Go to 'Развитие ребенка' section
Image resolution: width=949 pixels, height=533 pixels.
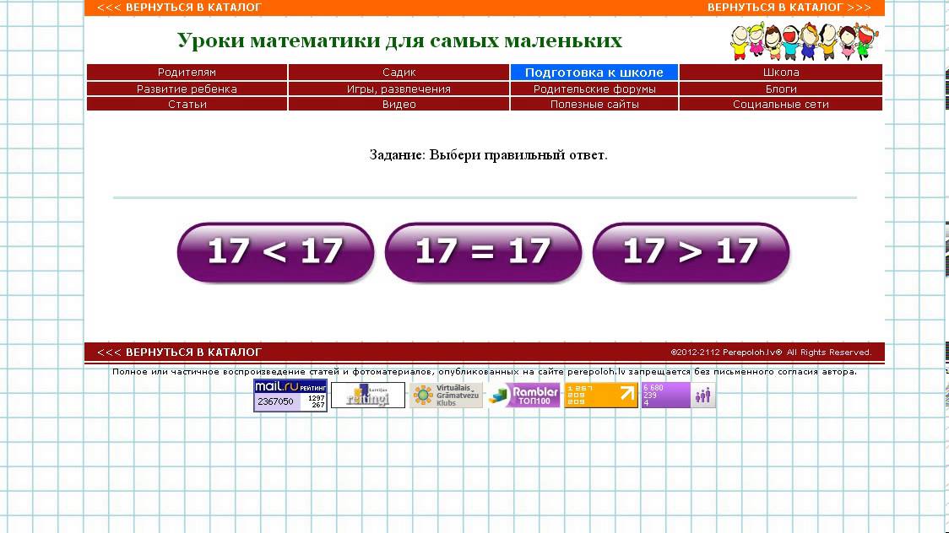tap(187, 89)
